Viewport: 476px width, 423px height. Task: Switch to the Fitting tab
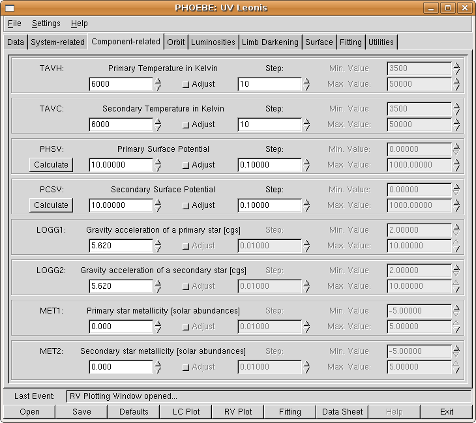pos(351,42)
